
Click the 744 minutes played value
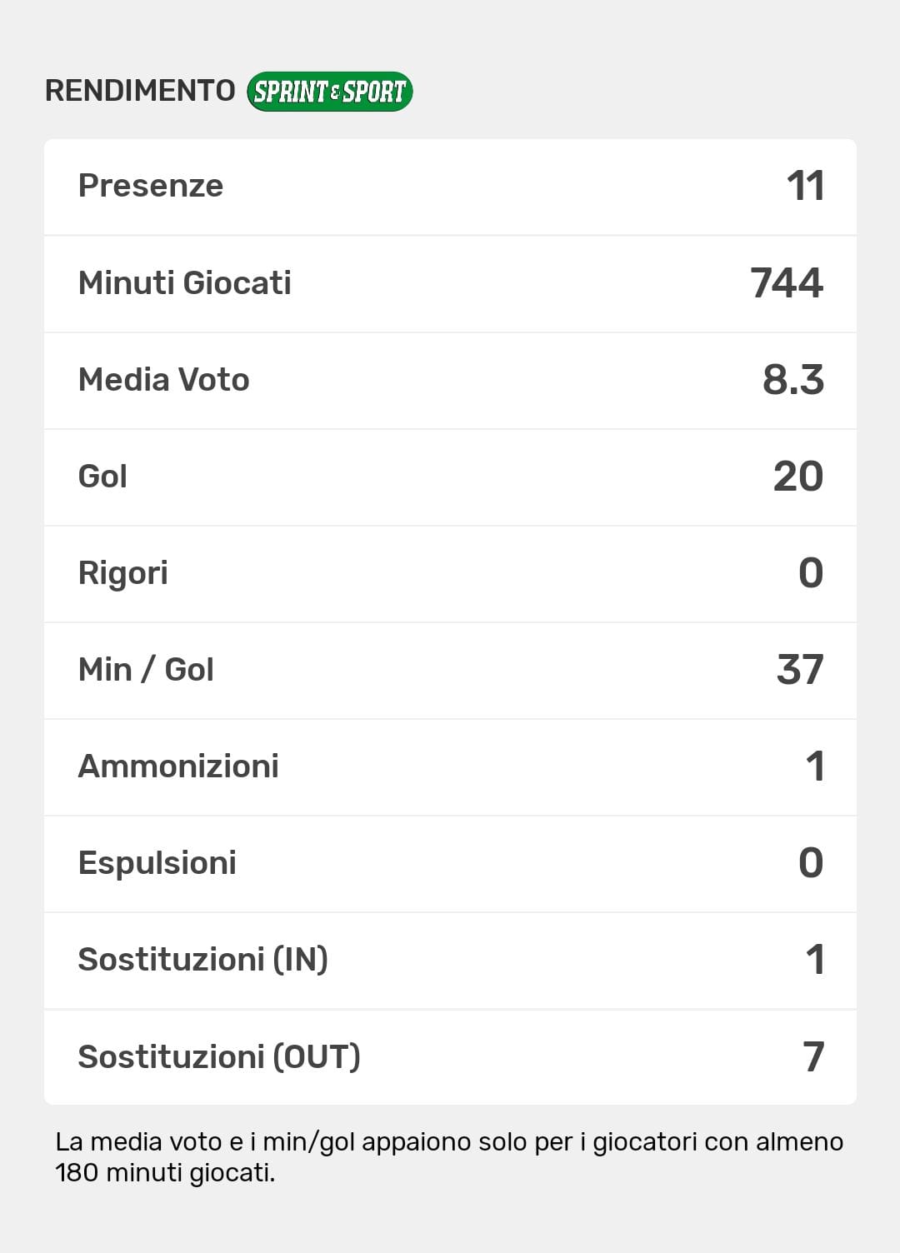coord(787,283)
